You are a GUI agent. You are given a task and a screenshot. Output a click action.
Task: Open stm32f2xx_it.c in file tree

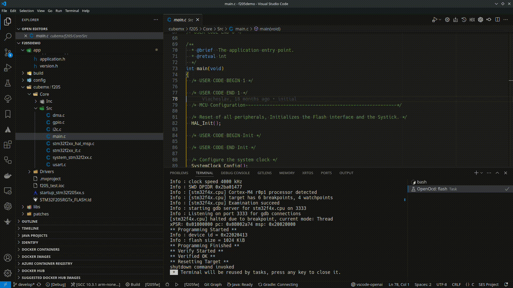tap(66, 151)
